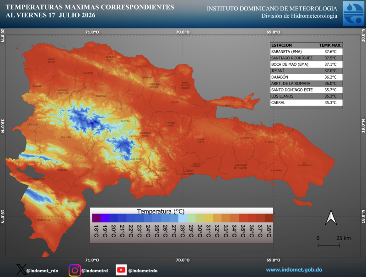The height and width of the screenshot is (277, 366).
Task: Select the 31°C yellow legend swatch
Action: coord(209,218)
